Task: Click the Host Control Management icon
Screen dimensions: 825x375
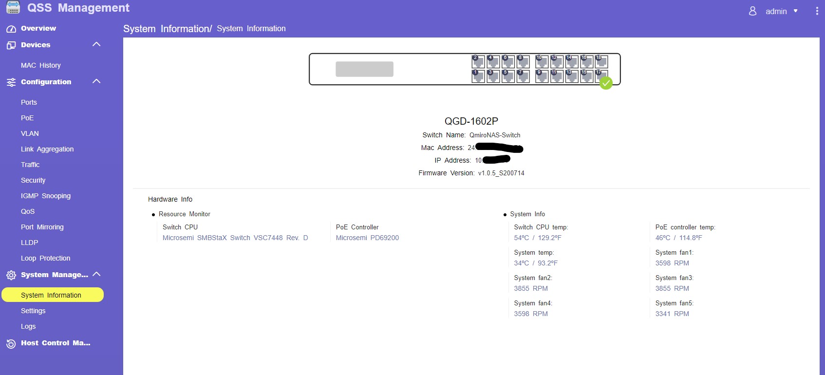Action: pos(11,344)
